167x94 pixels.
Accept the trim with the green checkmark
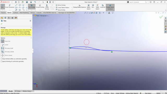tap(2, 24)
